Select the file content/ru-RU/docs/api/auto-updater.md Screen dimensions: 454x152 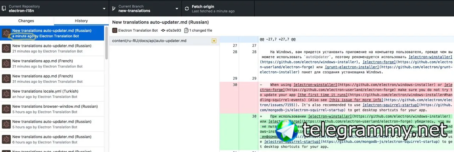click(x=149, y=41)
